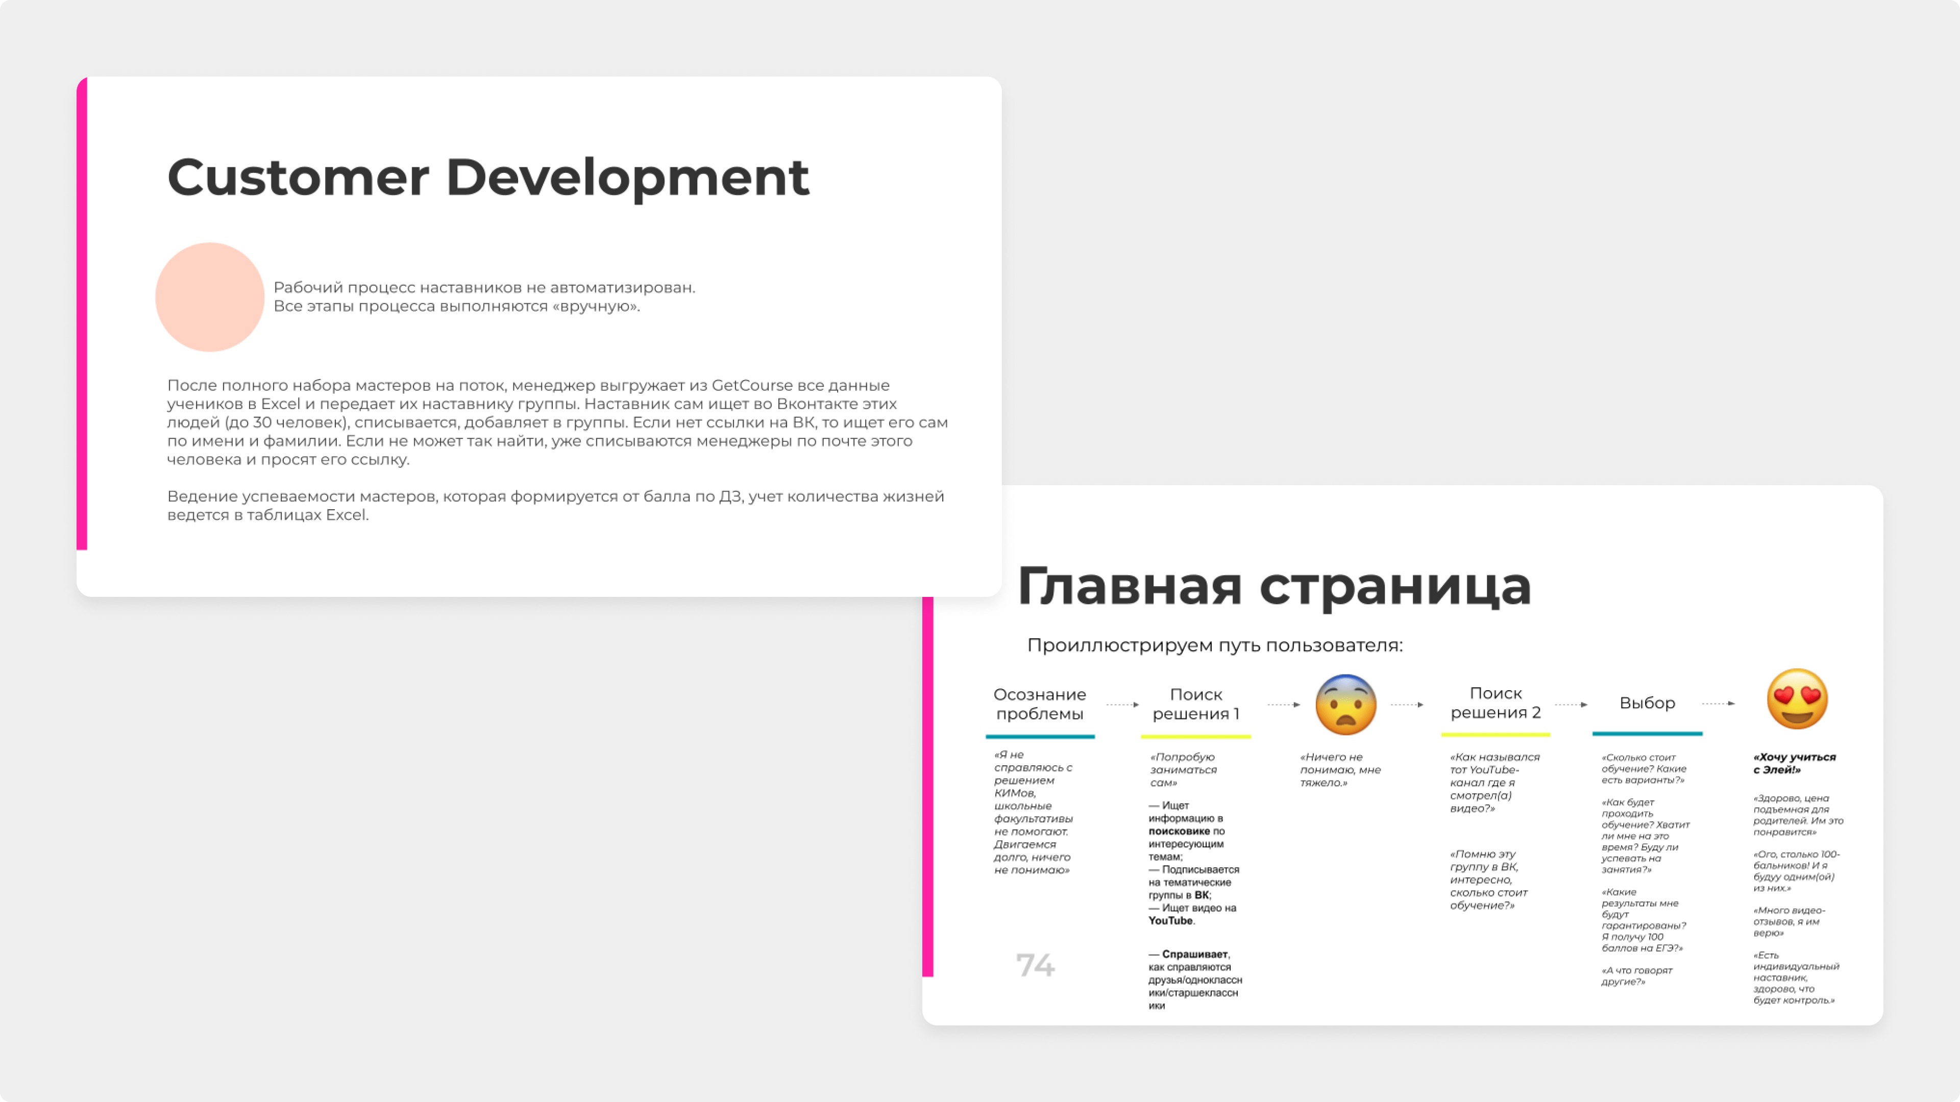Click the scared face emoji
Viewport: 1960px width, 1102px height.
point(1346,704)
